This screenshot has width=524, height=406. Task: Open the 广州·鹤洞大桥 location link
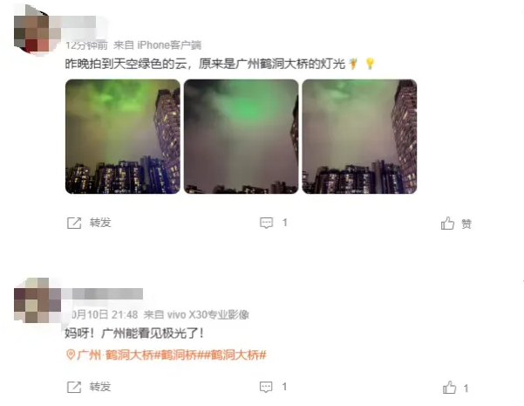pos(115,354)
